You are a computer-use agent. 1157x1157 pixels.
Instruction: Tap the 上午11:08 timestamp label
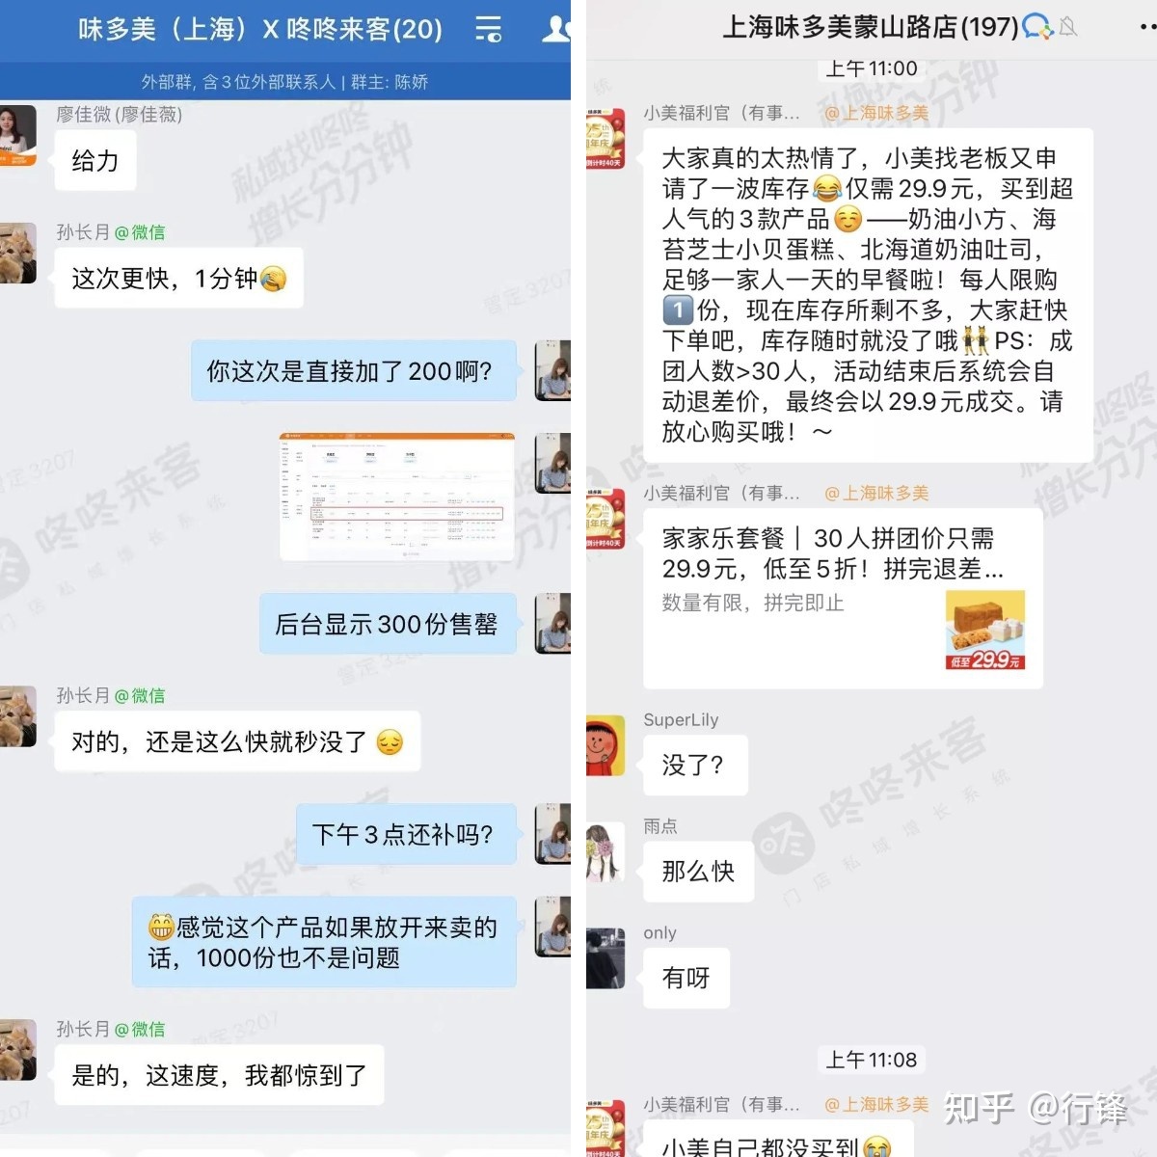872,1060
